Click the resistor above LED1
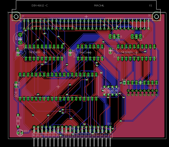The width and height of the screenshot is (169, 147). click(18, 121)
